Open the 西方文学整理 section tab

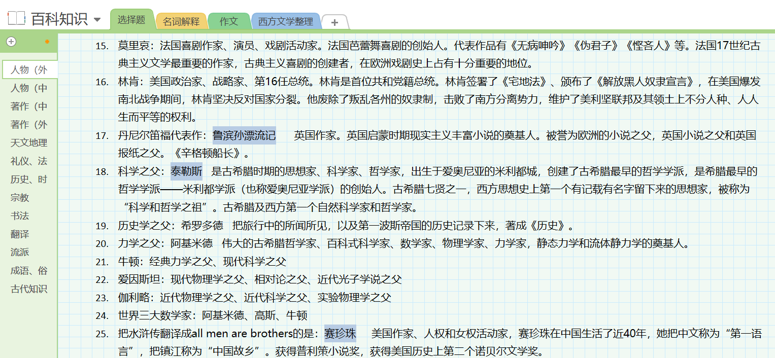click(x=286, y=22)
